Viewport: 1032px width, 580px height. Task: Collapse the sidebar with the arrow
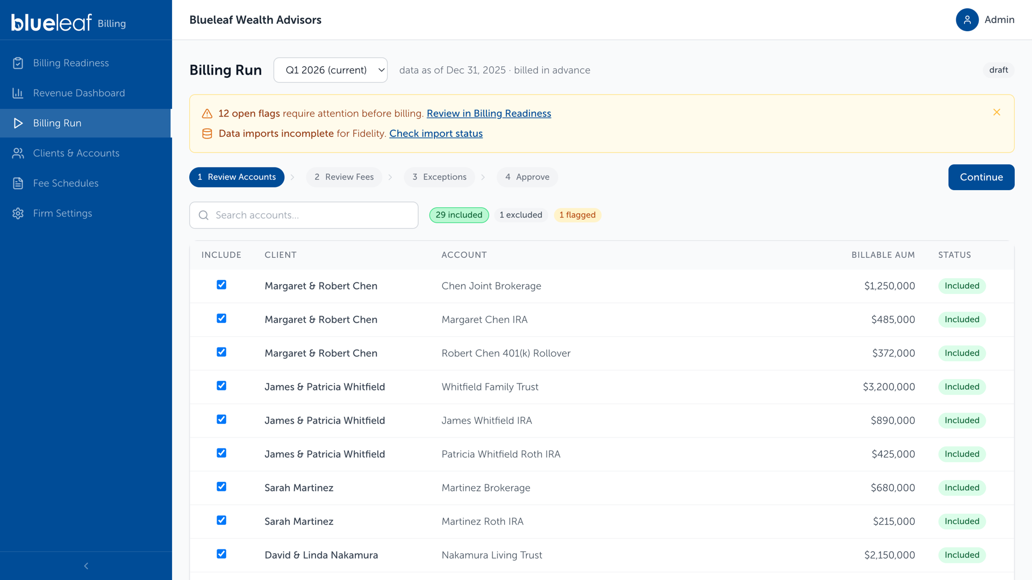click(x=86, y=566)
